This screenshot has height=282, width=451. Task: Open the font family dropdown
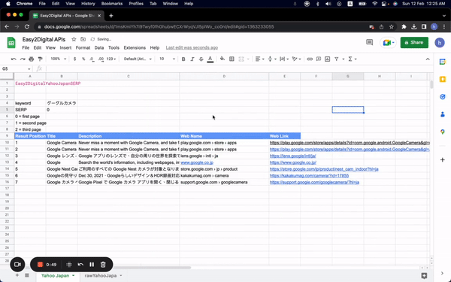pos(138,59)
